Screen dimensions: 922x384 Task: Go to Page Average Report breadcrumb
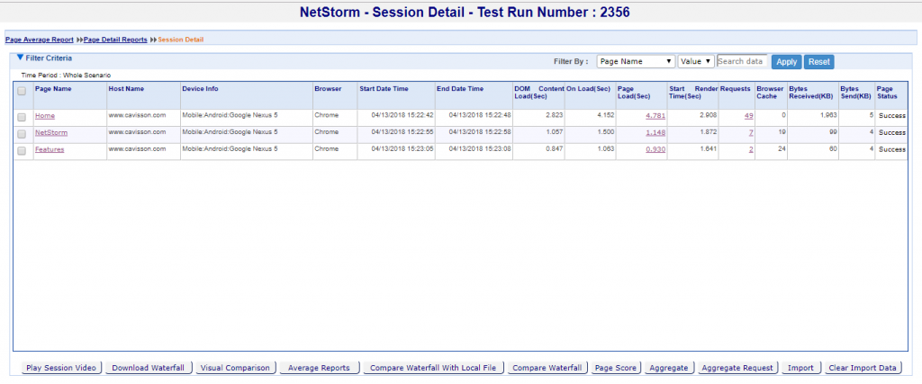click(40, 40)
